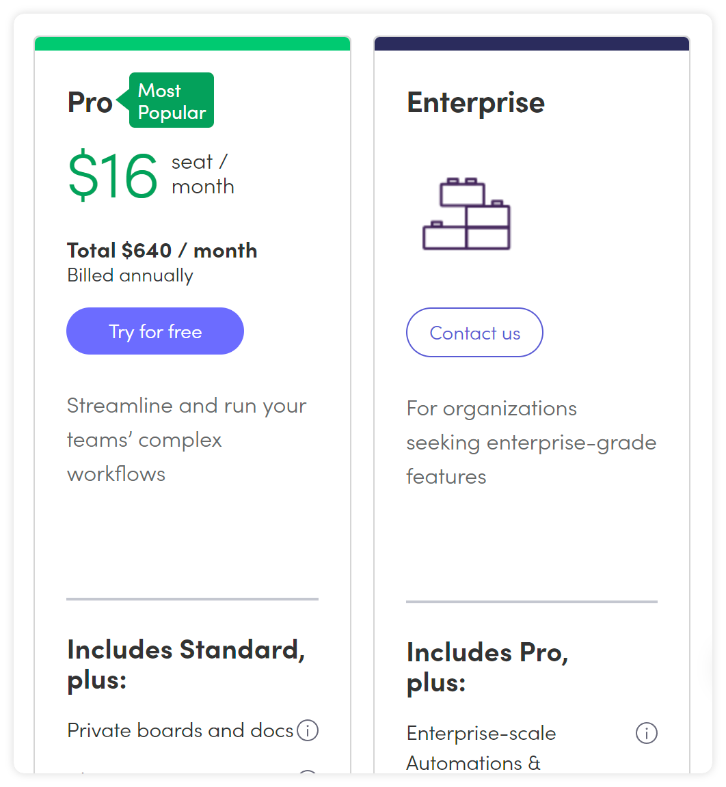Click the enterprise-grade features description text

click(530, 442)
